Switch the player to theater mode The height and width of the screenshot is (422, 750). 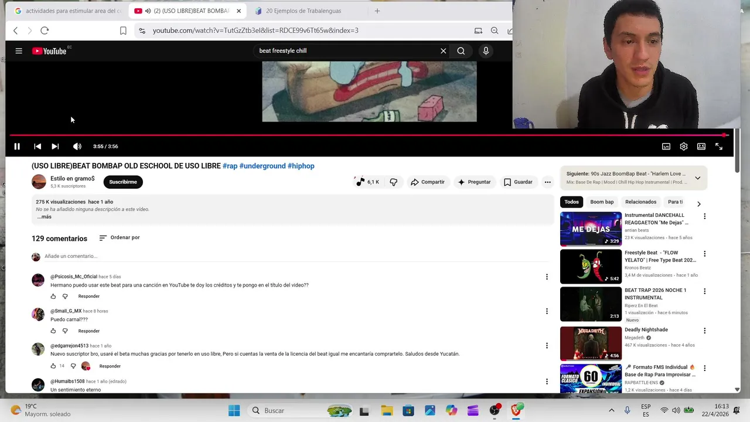(x=701, y=147)
